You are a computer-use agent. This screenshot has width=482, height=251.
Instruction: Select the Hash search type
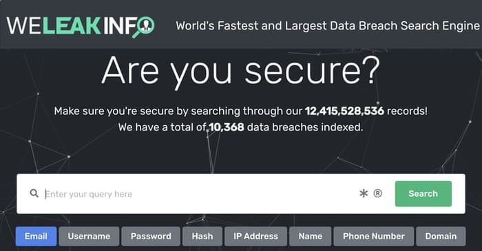[x=202, y=237]
